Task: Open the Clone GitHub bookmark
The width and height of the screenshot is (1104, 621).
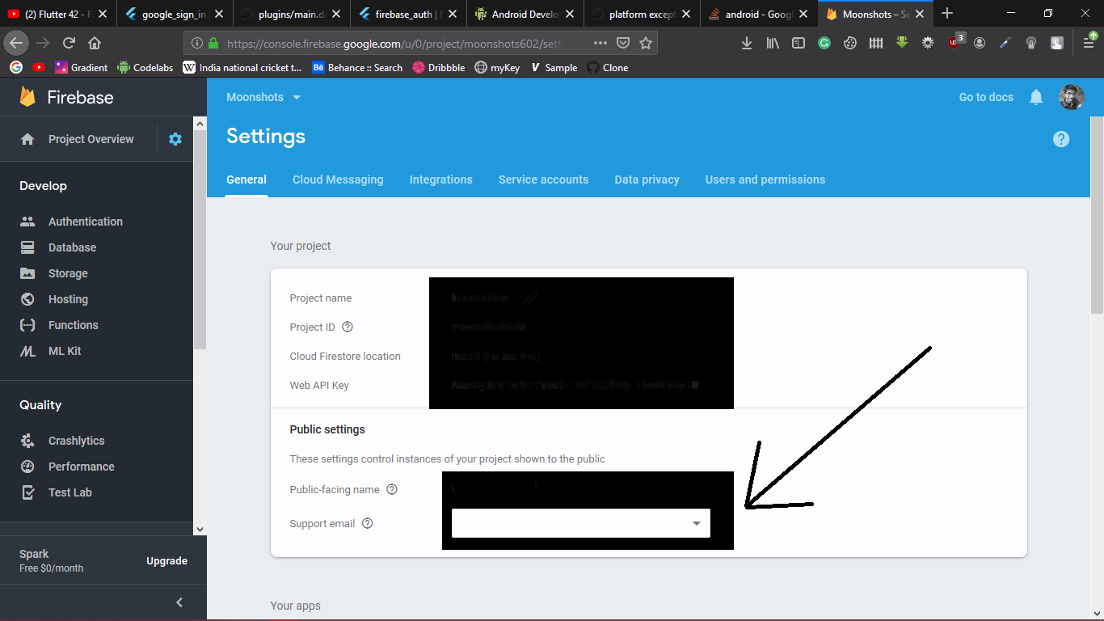Action: [x=608, y=68]
